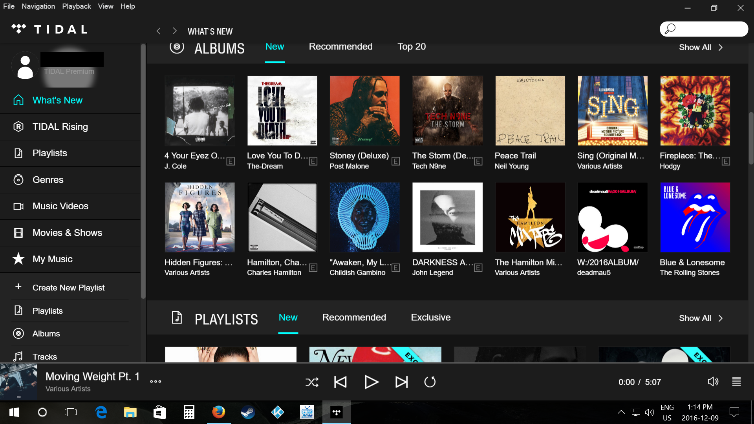Image resolution: width=754 pixels, height=424 pixels.
Task: Click the Neil Young artist link
Action: point(511,166)
